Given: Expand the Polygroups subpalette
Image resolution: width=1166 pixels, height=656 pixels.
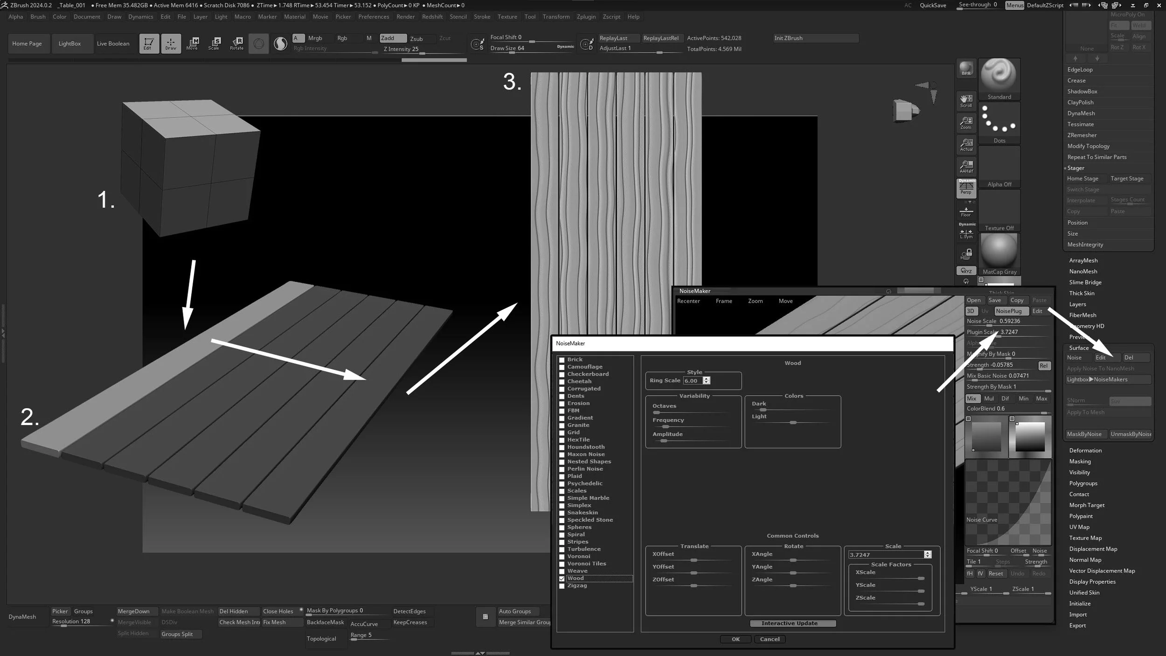Looking at the screenshot, I should click(1083, 483).
